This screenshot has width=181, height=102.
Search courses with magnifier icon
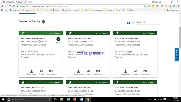click(x=43, y=22)
